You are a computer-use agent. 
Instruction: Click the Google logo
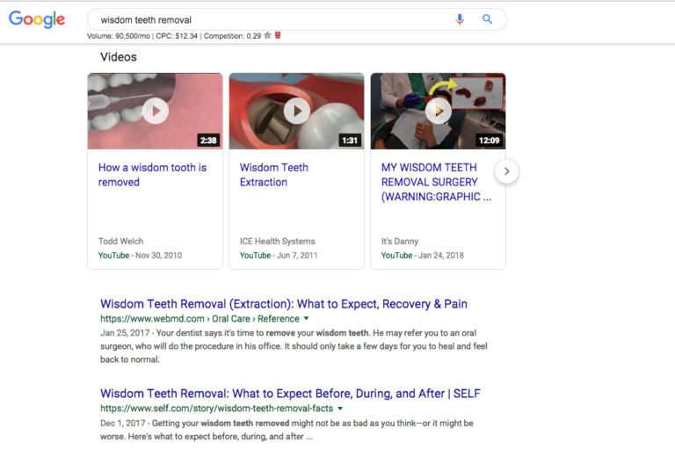coord(37,19)
